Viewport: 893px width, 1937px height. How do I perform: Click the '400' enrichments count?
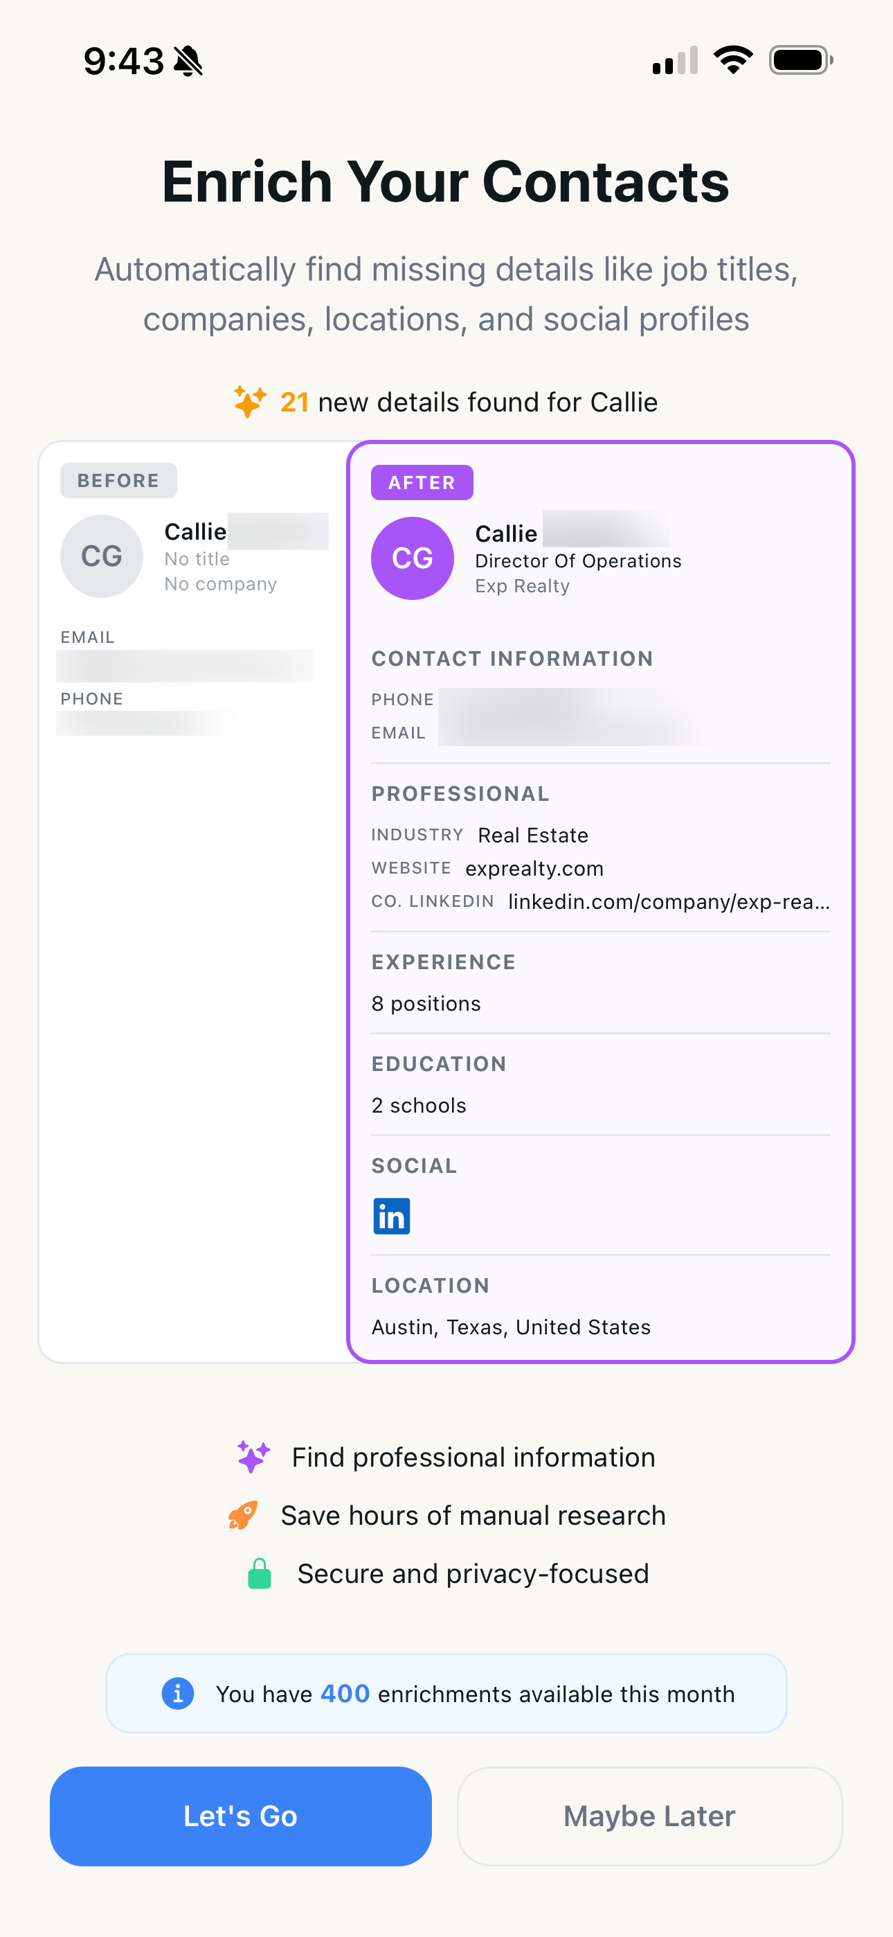click(x=345, y=1693)
